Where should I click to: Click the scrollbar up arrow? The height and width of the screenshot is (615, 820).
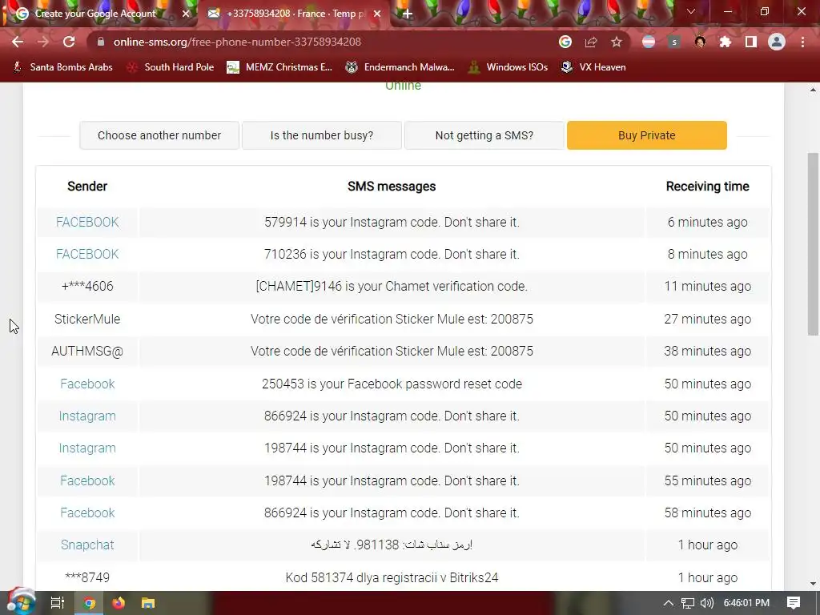813,90
